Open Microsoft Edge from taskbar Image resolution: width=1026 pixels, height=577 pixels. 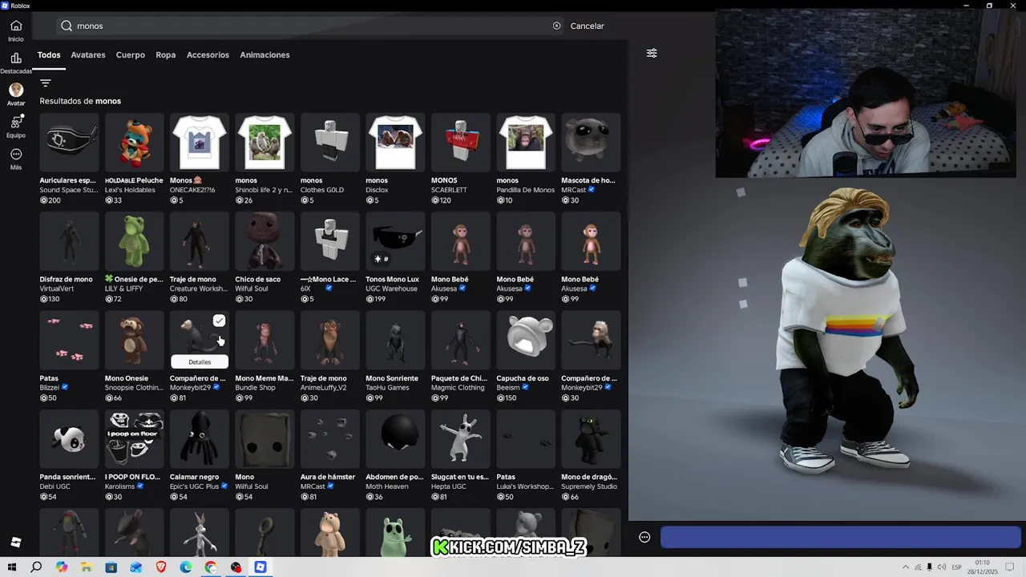(x=186, y=567)
